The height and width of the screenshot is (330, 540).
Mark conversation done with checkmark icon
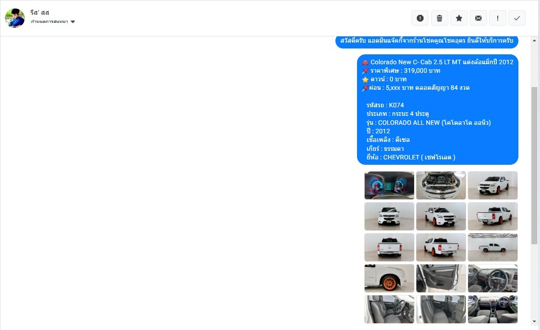point(517,18)
